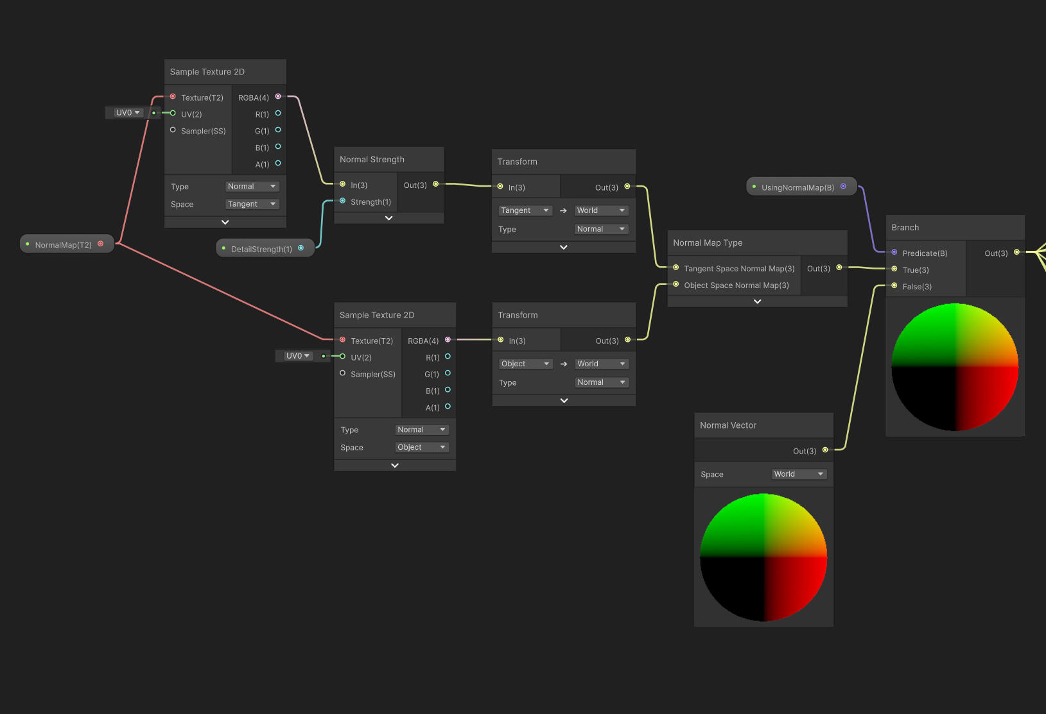1046x714 pixels.
Task: Collapse the Normal Map Type node with chevron
Action: point(757,302)
